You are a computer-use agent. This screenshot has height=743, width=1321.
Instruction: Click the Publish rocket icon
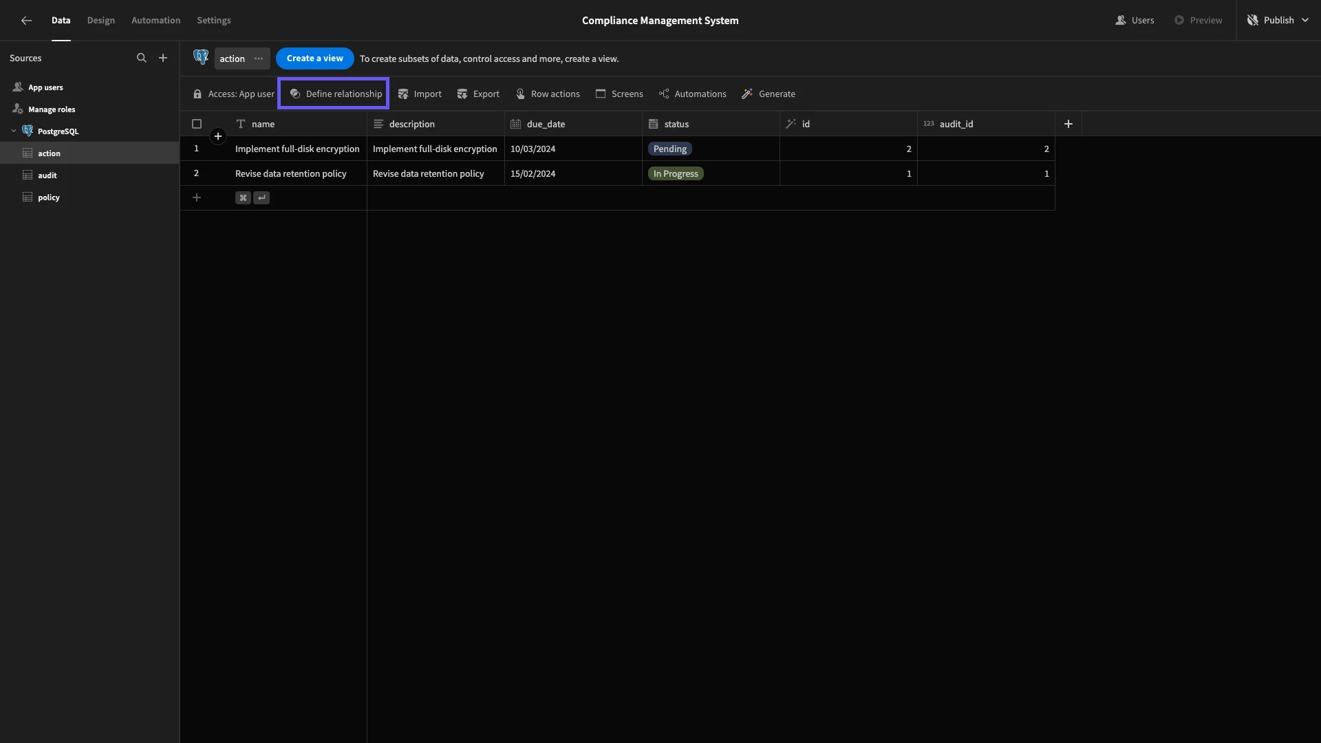tap(1253, 21)
